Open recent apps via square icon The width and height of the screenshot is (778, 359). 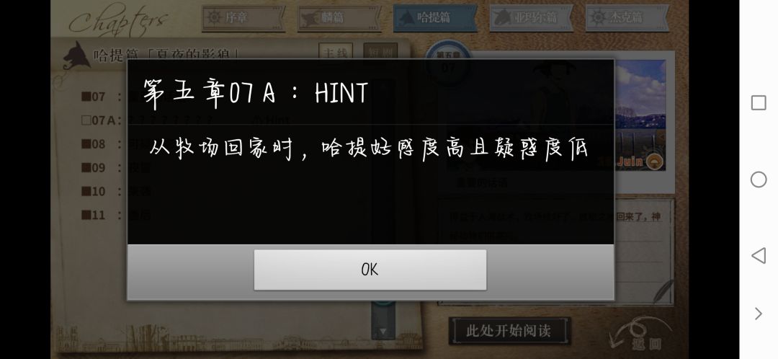click(x=758, y=103)
